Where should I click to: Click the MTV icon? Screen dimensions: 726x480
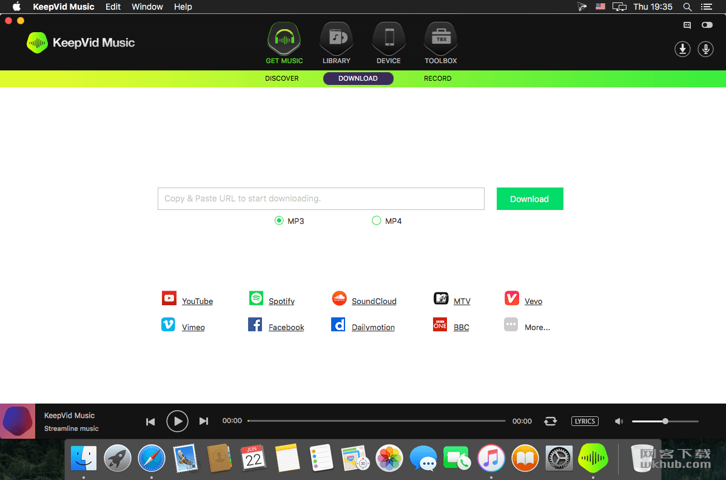click(x=441, y=298)
